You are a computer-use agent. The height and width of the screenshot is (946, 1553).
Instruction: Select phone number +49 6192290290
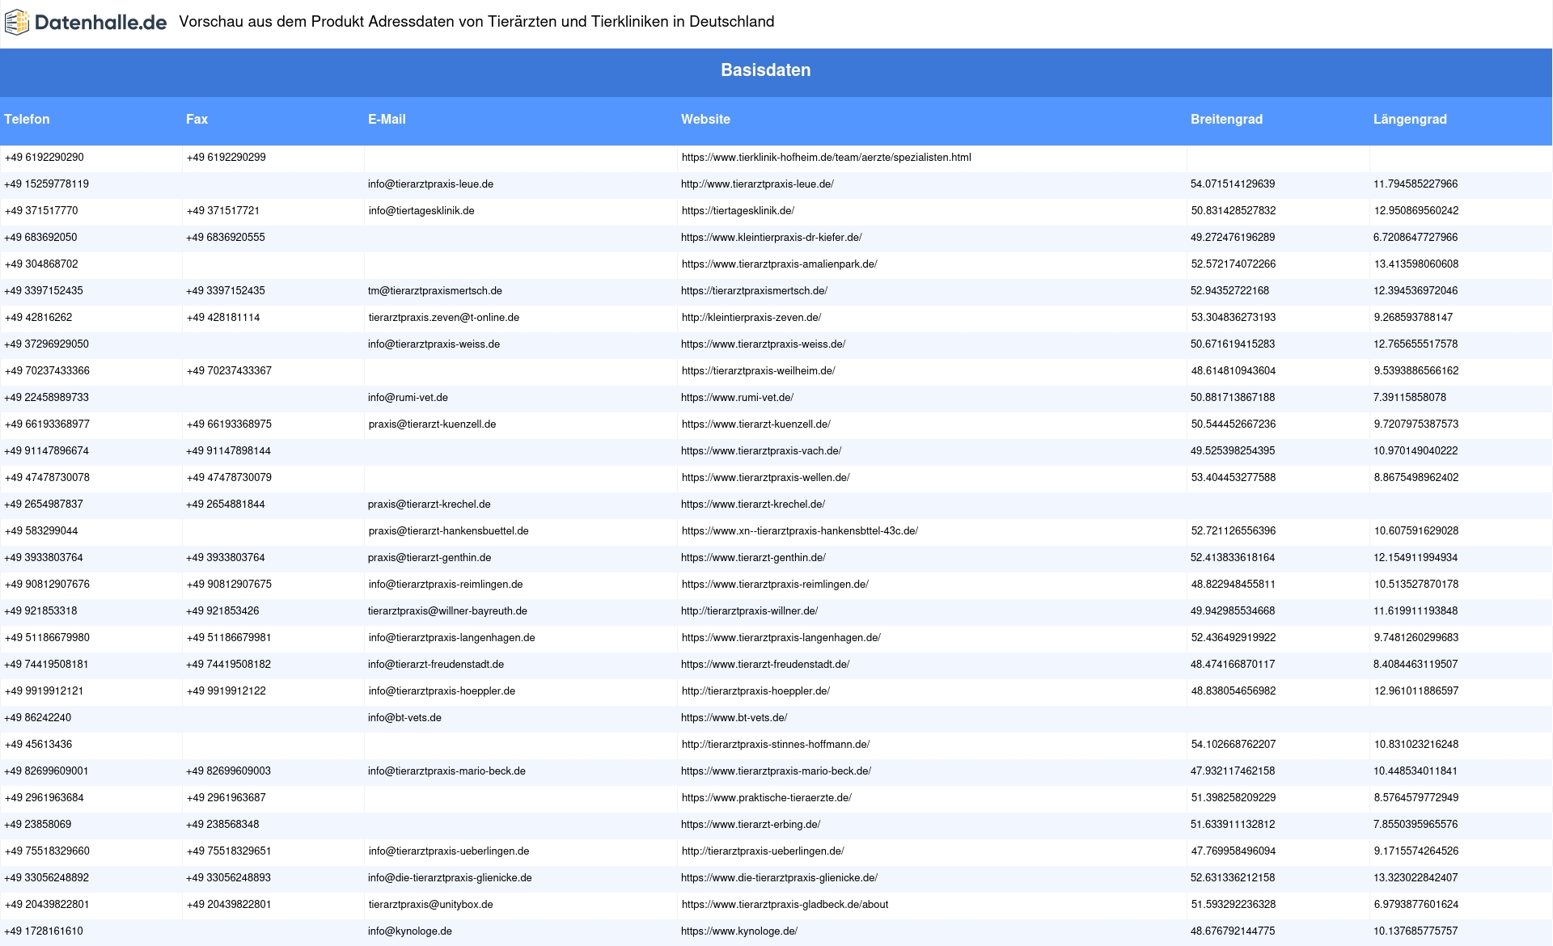point(44,158)
